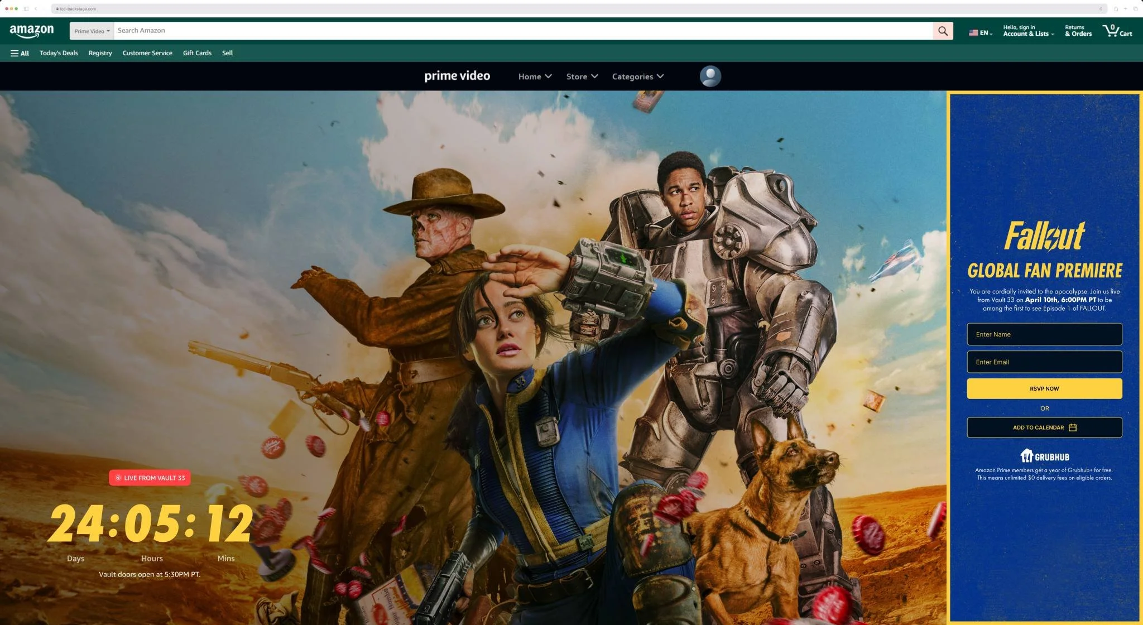Click the Search Amazon input box
This screenshot has width=1143, height=625.
click(x=523, y=31)
